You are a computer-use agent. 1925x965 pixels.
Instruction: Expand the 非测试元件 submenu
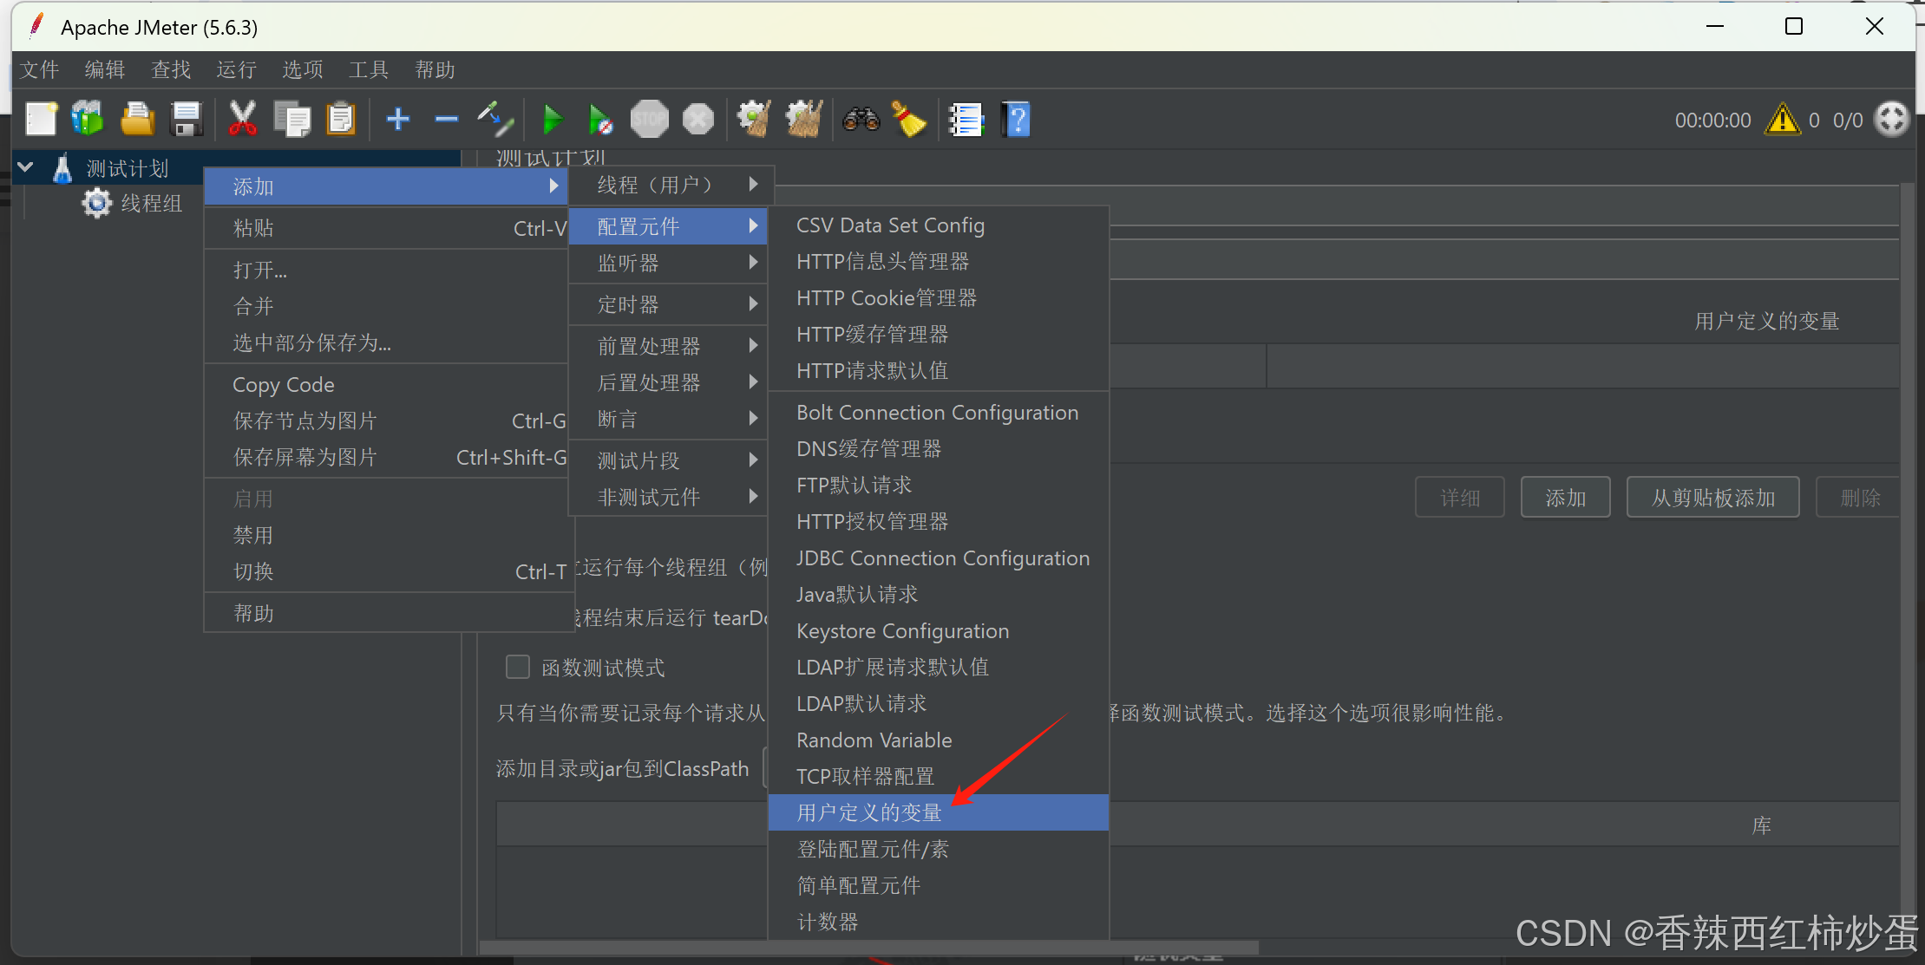(x=668, y=497)
